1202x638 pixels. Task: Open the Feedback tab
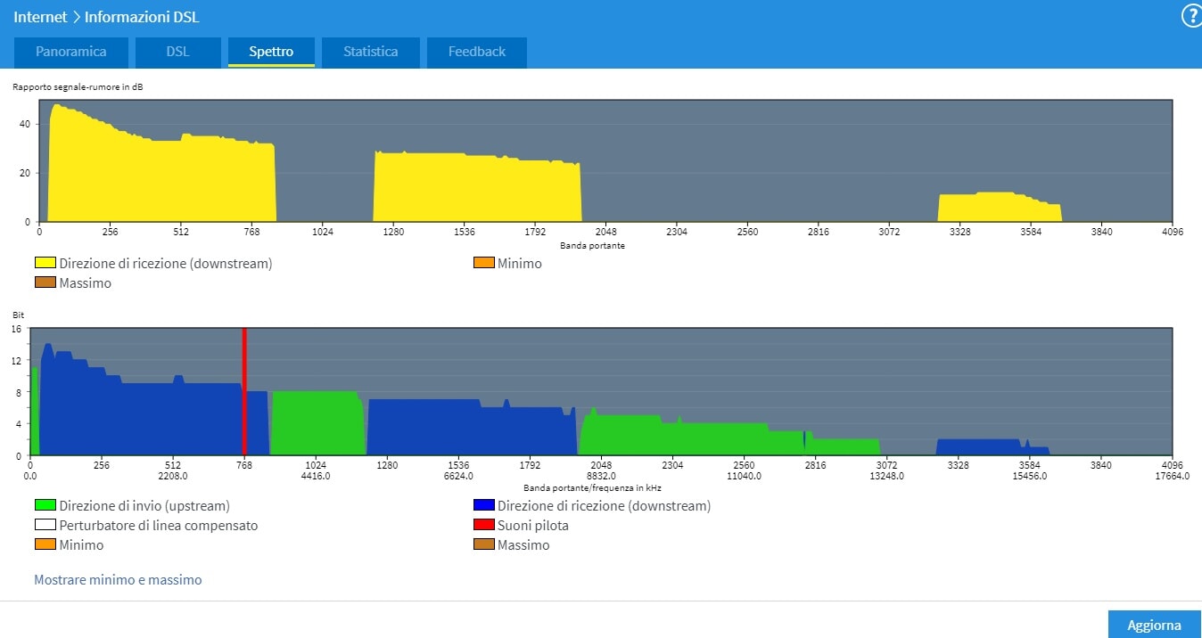click(x=476, y=52)
